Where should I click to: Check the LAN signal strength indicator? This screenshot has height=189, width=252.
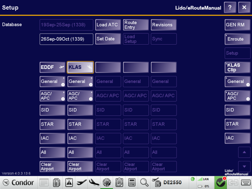[x=203, y=179]
